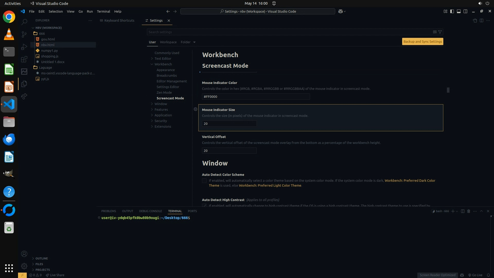Follow the Workbench: Preferred Light Color Theme link
The height and width of the screenshot is (278, 494).
pos(270,185)
